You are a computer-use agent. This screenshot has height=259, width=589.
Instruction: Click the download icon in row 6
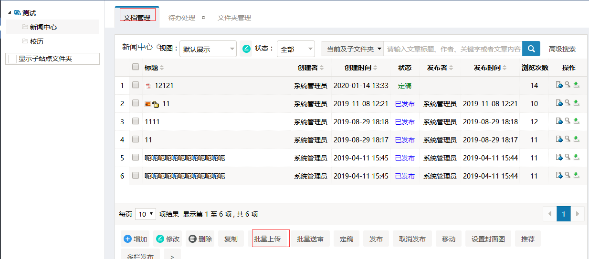coord(576,176)
